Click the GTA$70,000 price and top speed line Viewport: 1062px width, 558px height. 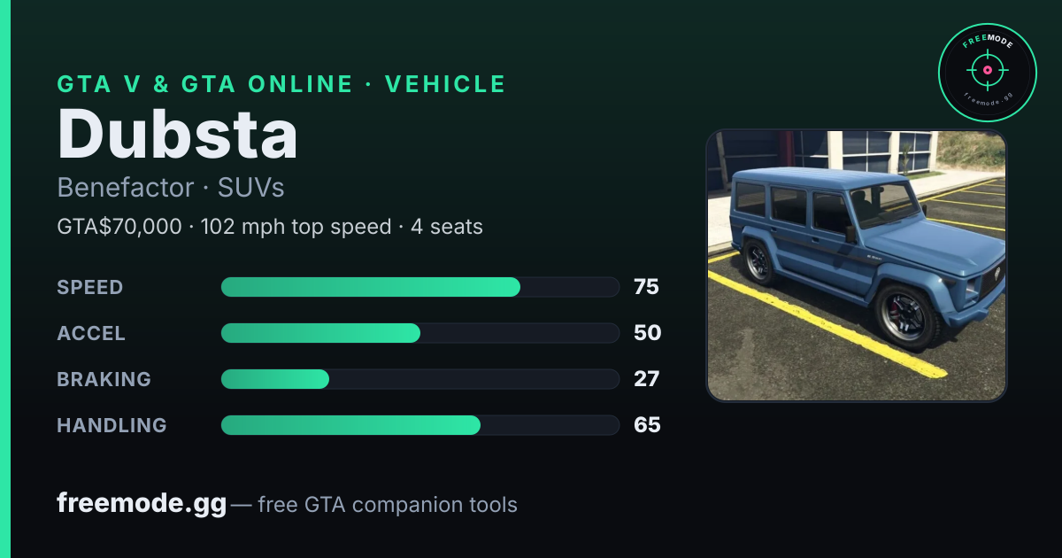tap(270, 227)
